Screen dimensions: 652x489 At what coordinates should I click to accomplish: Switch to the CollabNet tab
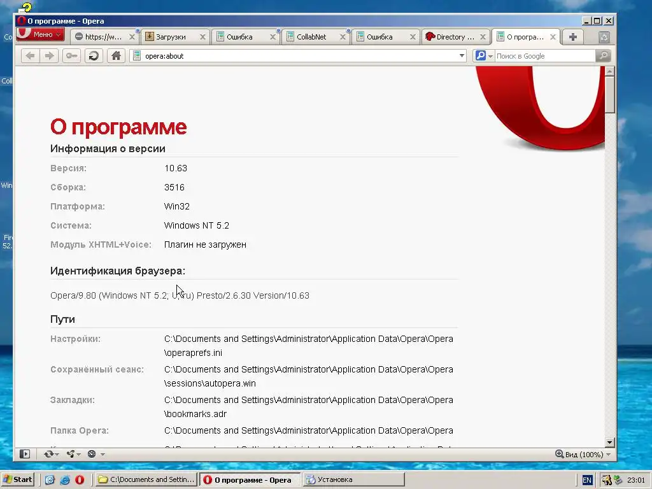click(x=312, y=36)
